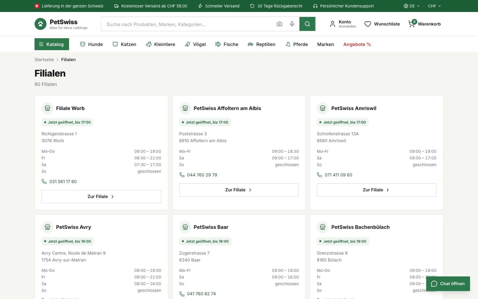The height and width of the screenshot is (299, 478).
Task: Open the CHF currency dropdown
Action: coord(434,6)
